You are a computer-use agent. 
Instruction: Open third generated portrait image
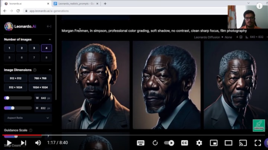click(236, 85)
